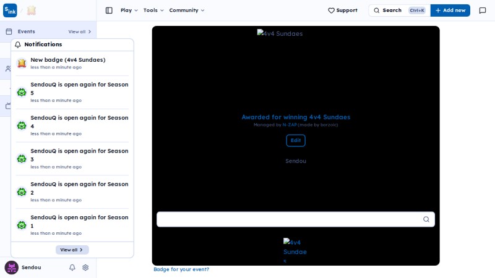Click the Add new button
Image resolution: width=495 pixels, height=278 pixels.
point(450,11)
